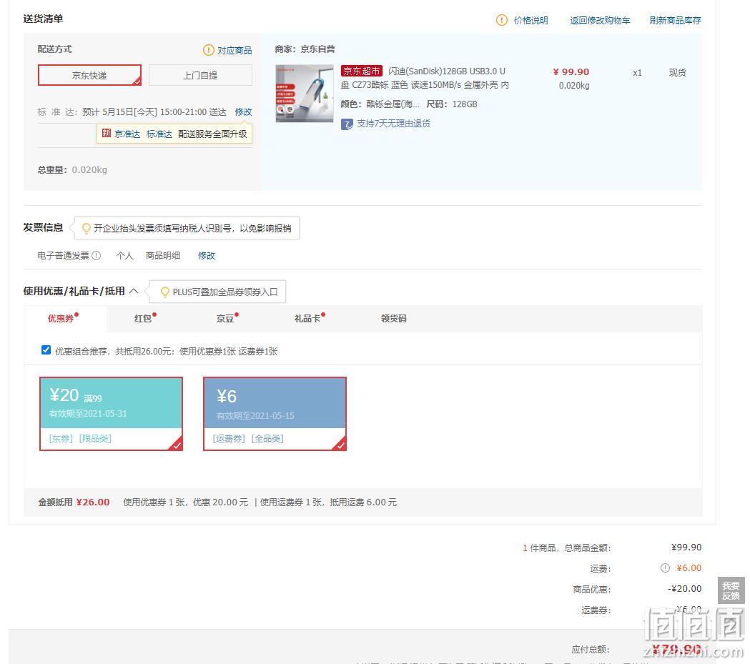750x664 pixels.
Task: Click the 总商品金额 ¥99.90 value
Action: 686,547
